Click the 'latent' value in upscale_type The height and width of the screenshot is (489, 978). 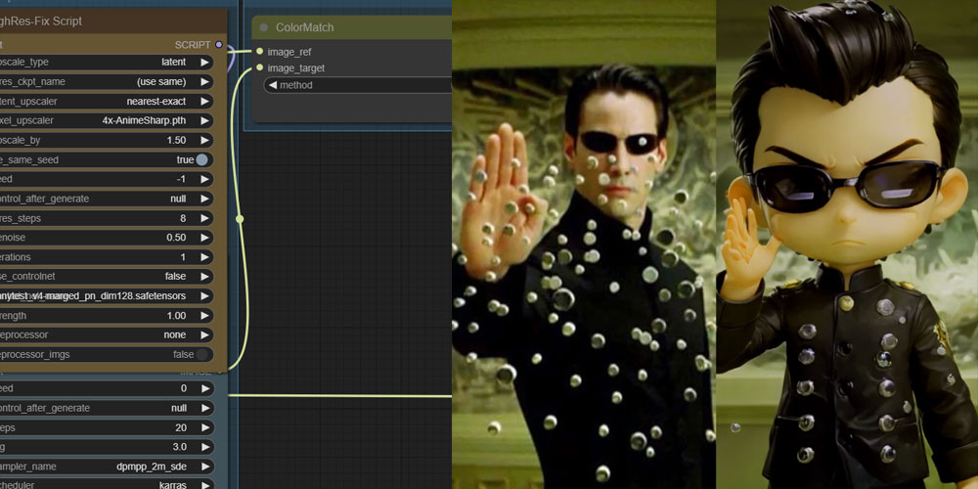[x=173, y=63]
